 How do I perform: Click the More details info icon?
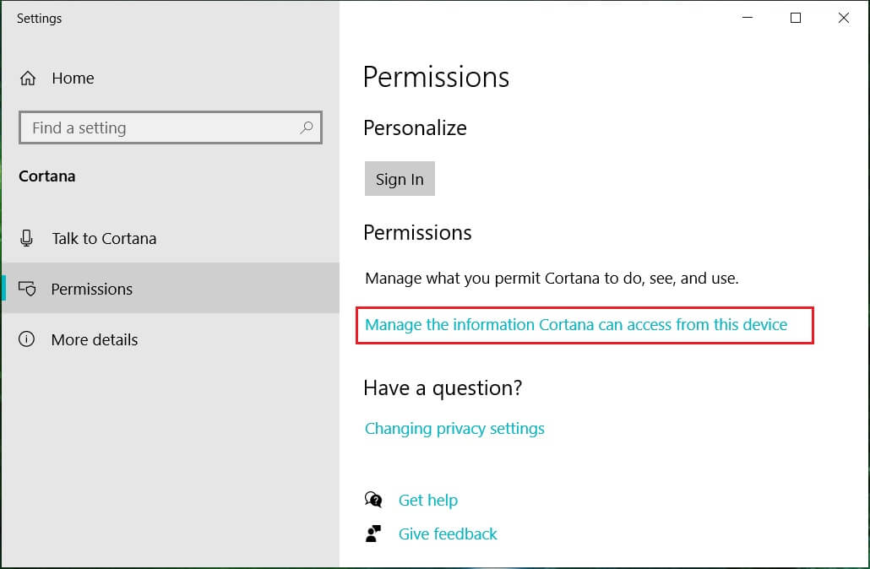point(27,339)
